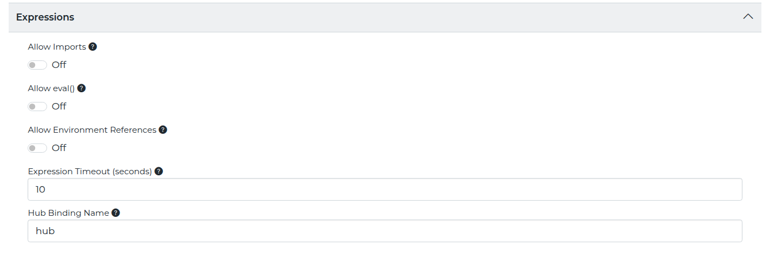Screen dimensions: 769x253
Task: Click "Off" text beside Allow Imports switch
Action: pyautogui.click(x=59, y=65)
